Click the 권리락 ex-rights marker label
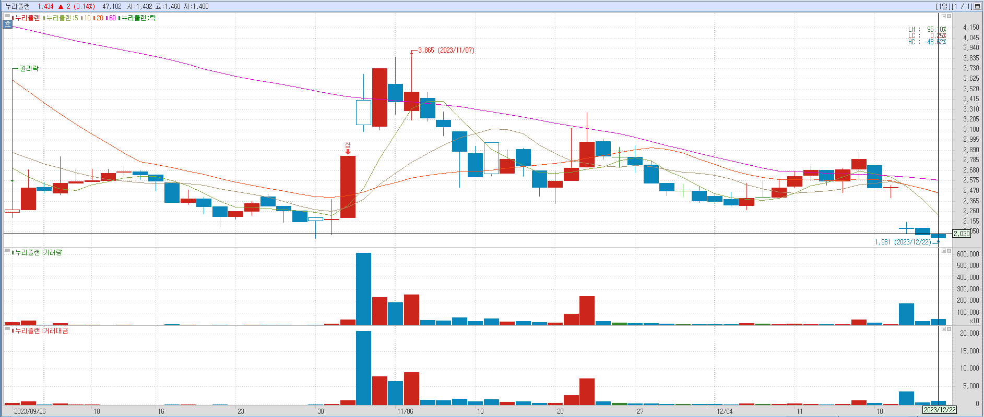Viewport: 984px width, 417px height. pyautogui.click(x=29, y=68)
